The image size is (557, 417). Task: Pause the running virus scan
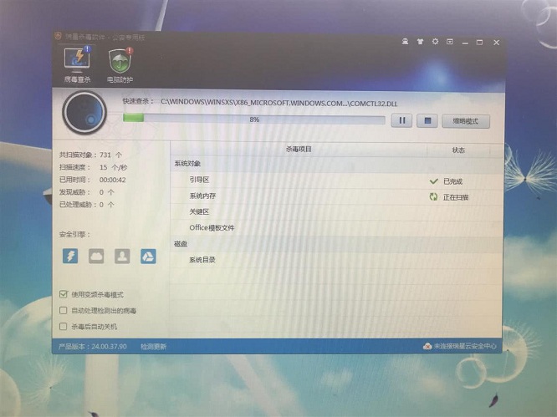(401, 120)
